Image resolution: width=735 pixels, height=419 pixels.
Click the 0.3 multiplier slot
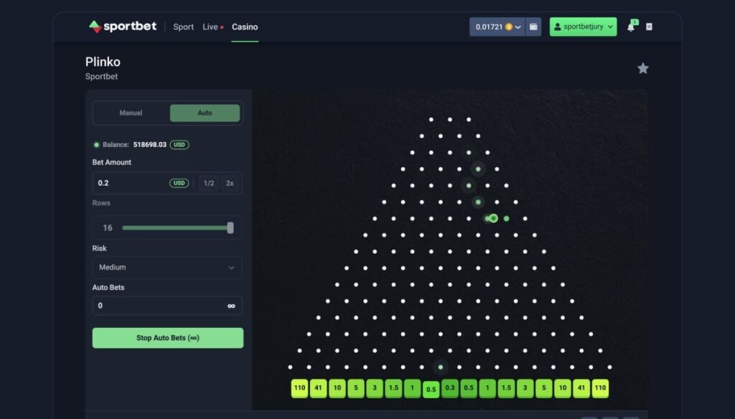[x=449, y=388]
